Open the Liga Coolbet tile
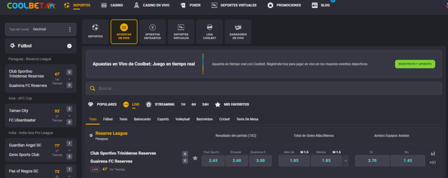448x178 pixels. (210, 32)
